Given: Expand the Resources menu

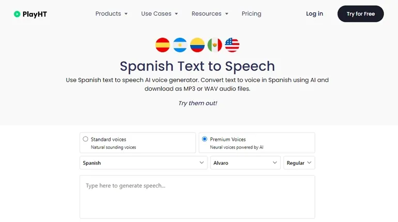Looking at the screenshot, I should pyautogui.click(x=210, y=14).
